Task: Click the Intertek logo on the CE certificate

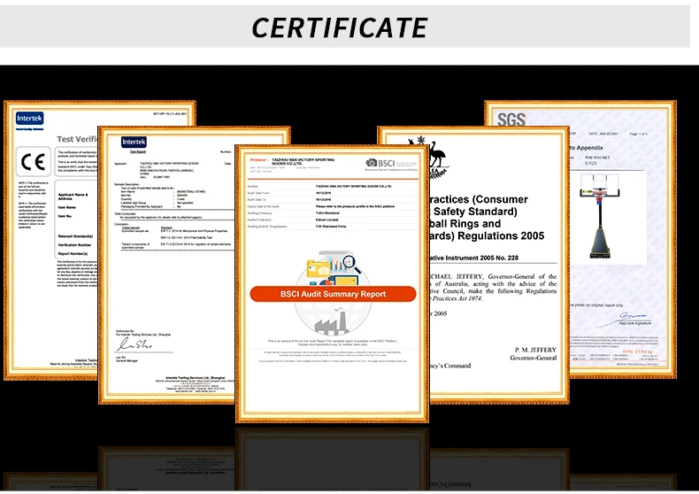Action: [x=29, y=118]
